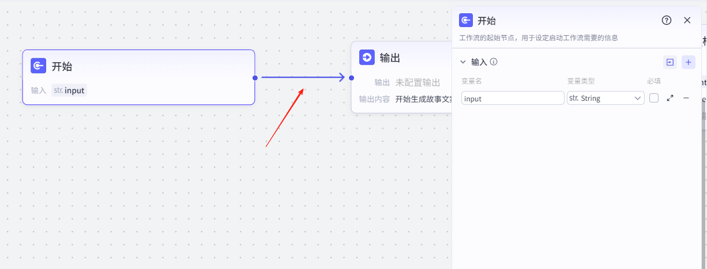This screenshot has width=707, height=269.
Task: Click the 开始 icon in the panel header
Action: coord(466,20)
